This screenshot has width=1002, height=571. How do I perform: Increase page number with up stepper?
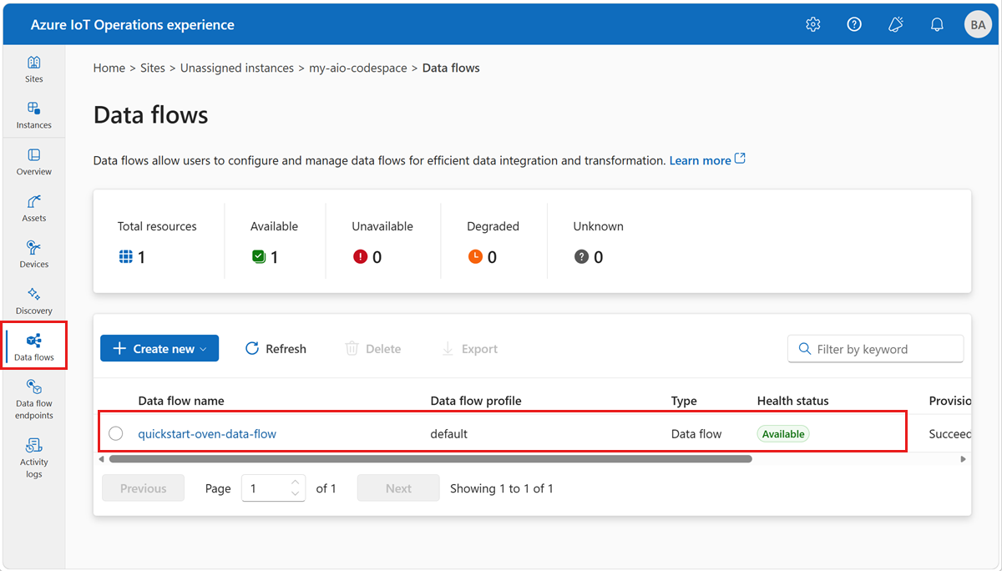(x=295, y=483)
